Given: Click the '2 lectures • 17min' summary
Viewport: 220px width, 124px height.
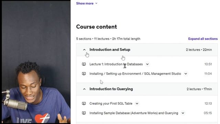Looking at the screenshot, I should point(199,89).
